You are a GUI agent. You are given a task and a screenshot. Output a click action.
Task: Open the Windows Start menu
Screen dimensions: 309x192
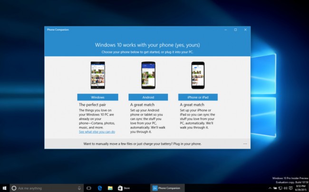coord(5,188)
